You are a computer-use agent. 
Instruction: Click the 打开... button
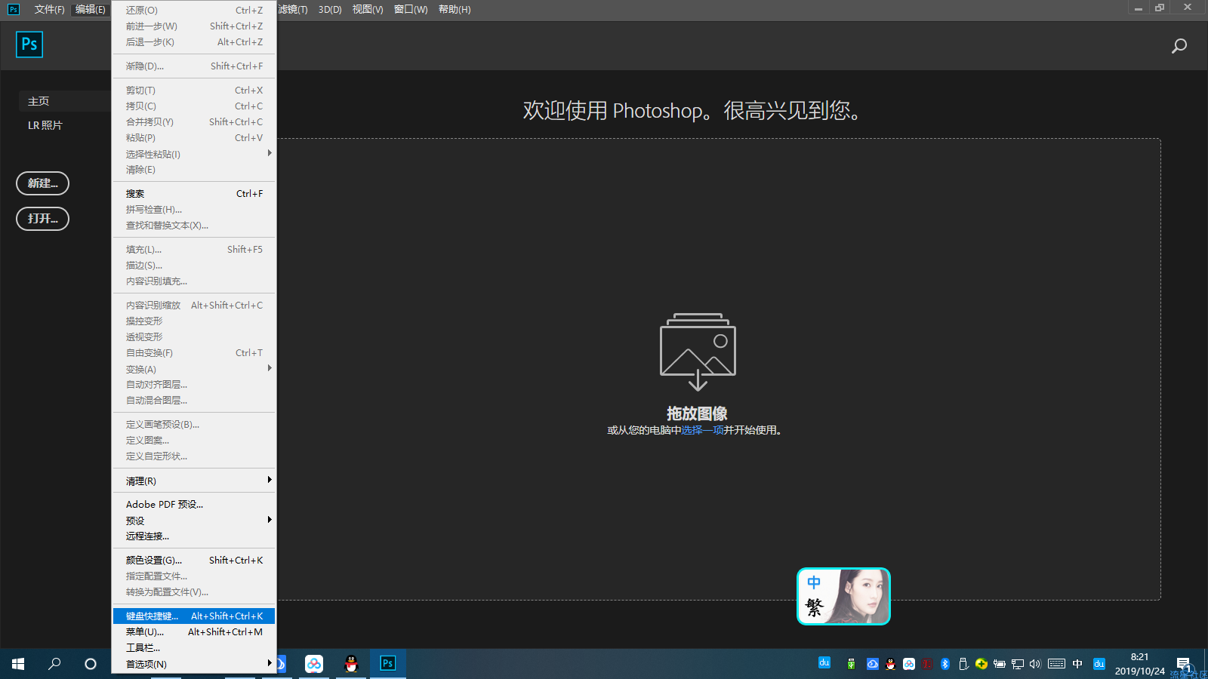[42, 219]
